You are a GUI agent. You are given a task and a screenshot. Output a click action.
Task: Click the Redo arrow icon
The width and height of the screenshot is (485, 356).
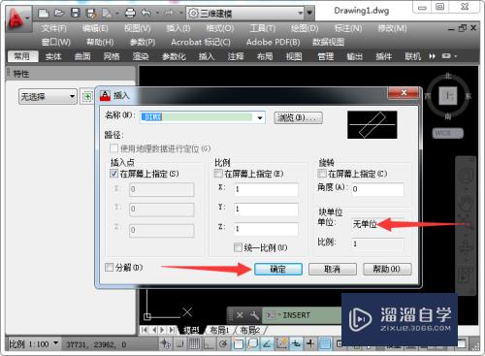point(170,13)
